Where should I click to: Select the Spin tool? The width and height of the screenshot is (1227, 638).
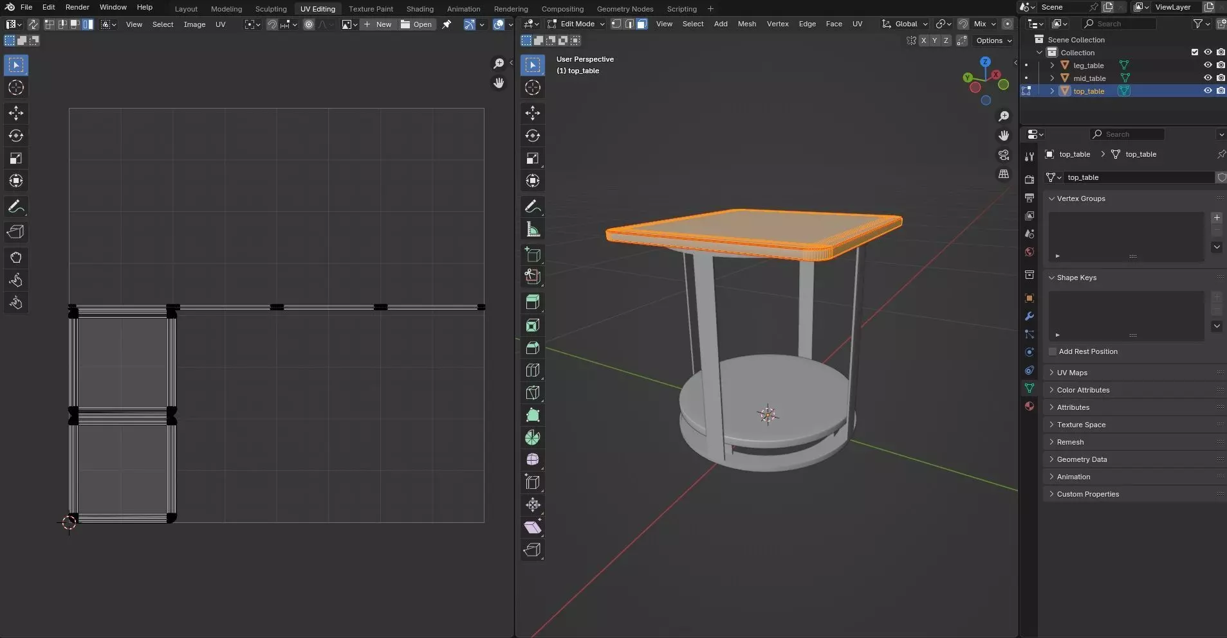(533, 438)
